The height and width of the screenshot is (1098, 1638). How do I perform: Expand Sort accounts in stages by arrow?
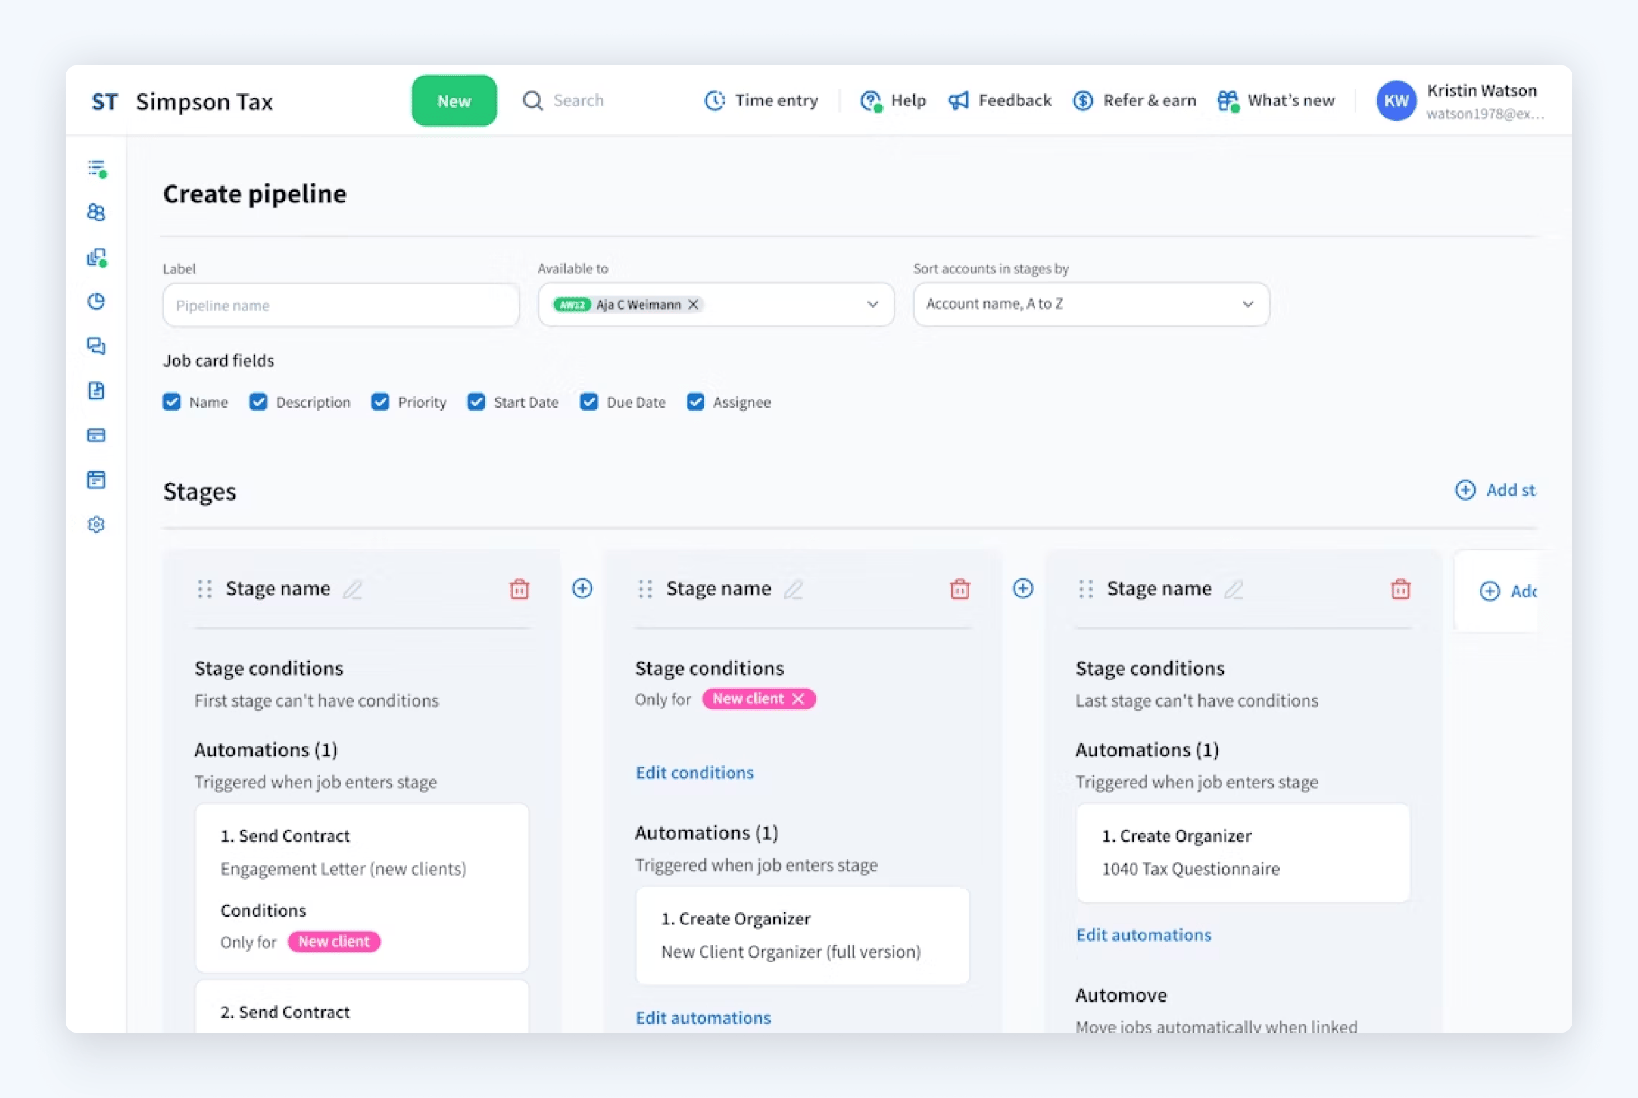click(x=1248, y=305)
